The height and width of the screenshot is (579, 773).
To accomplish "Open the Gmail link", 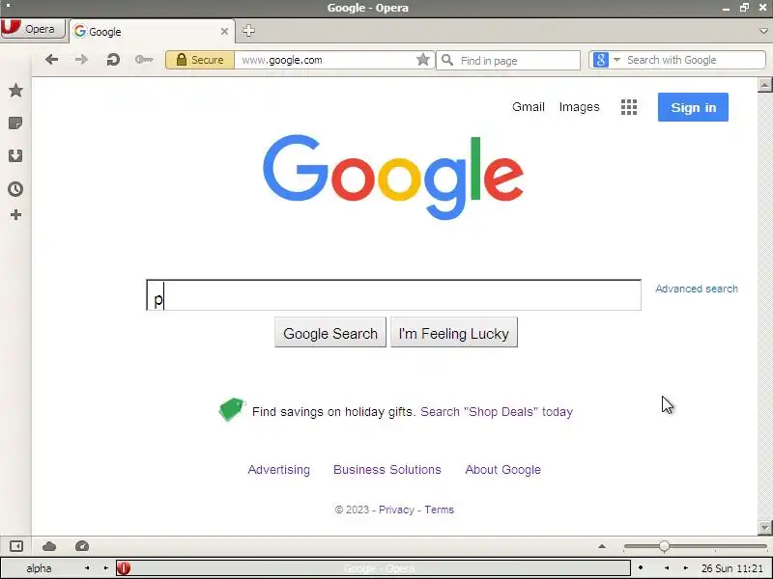I will pos(528,107).
